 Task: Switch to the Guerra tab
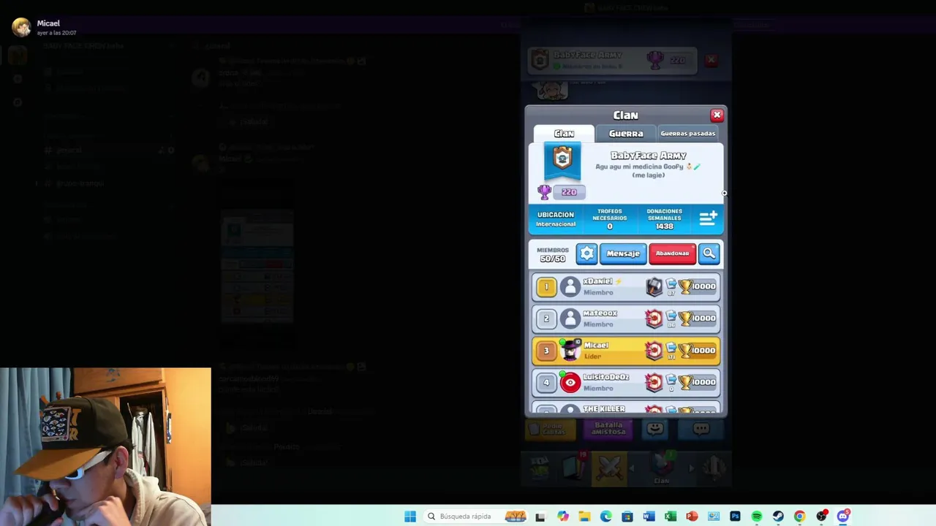tap(626, 133)
